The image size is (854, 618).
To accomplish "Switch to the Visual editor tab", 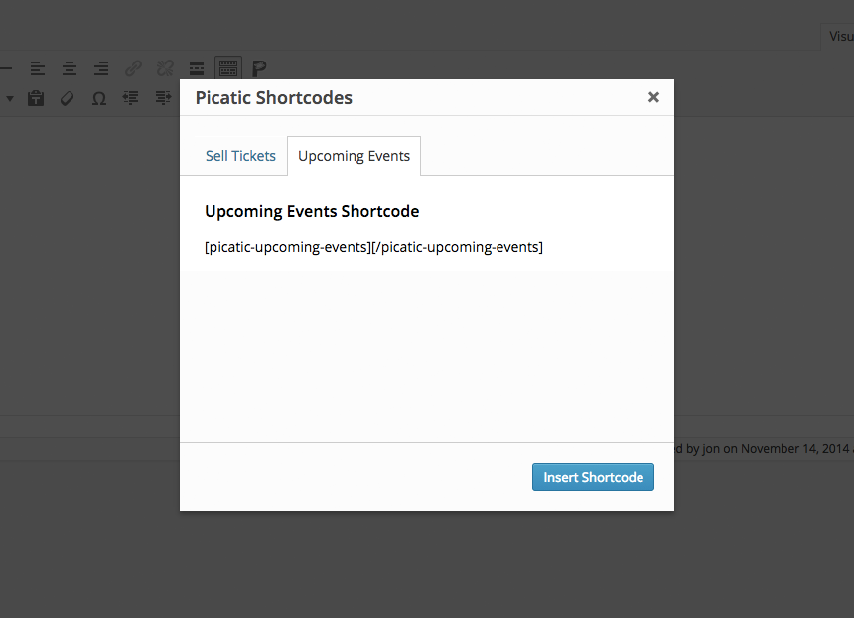I will 841,37.
